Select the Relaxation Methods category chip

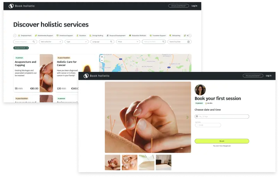pyautogui.click(x=137, y=36)
